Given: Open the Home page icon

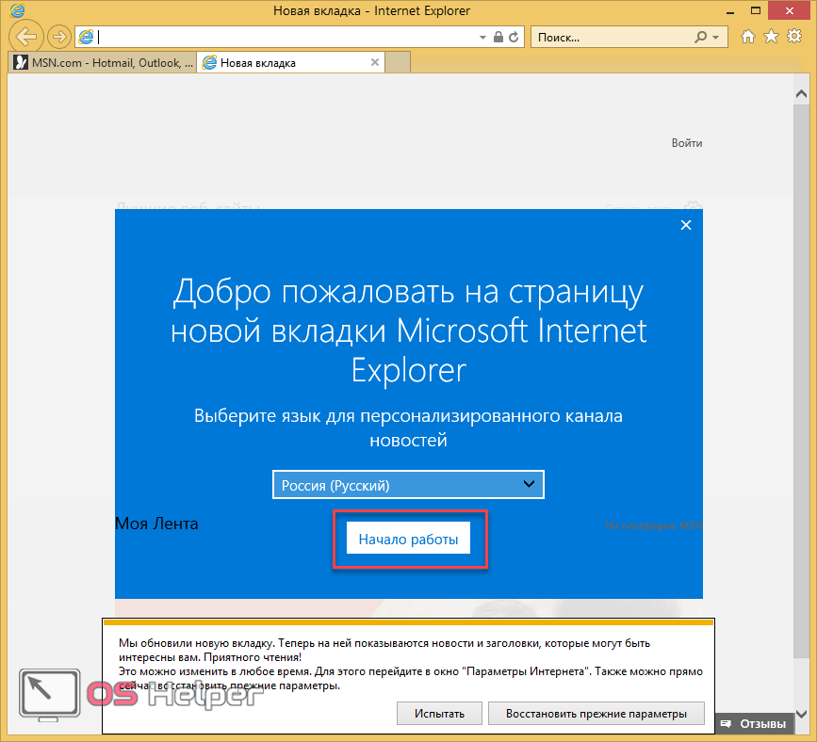Looking at the screenshot, I should click(x=748, y=37).
